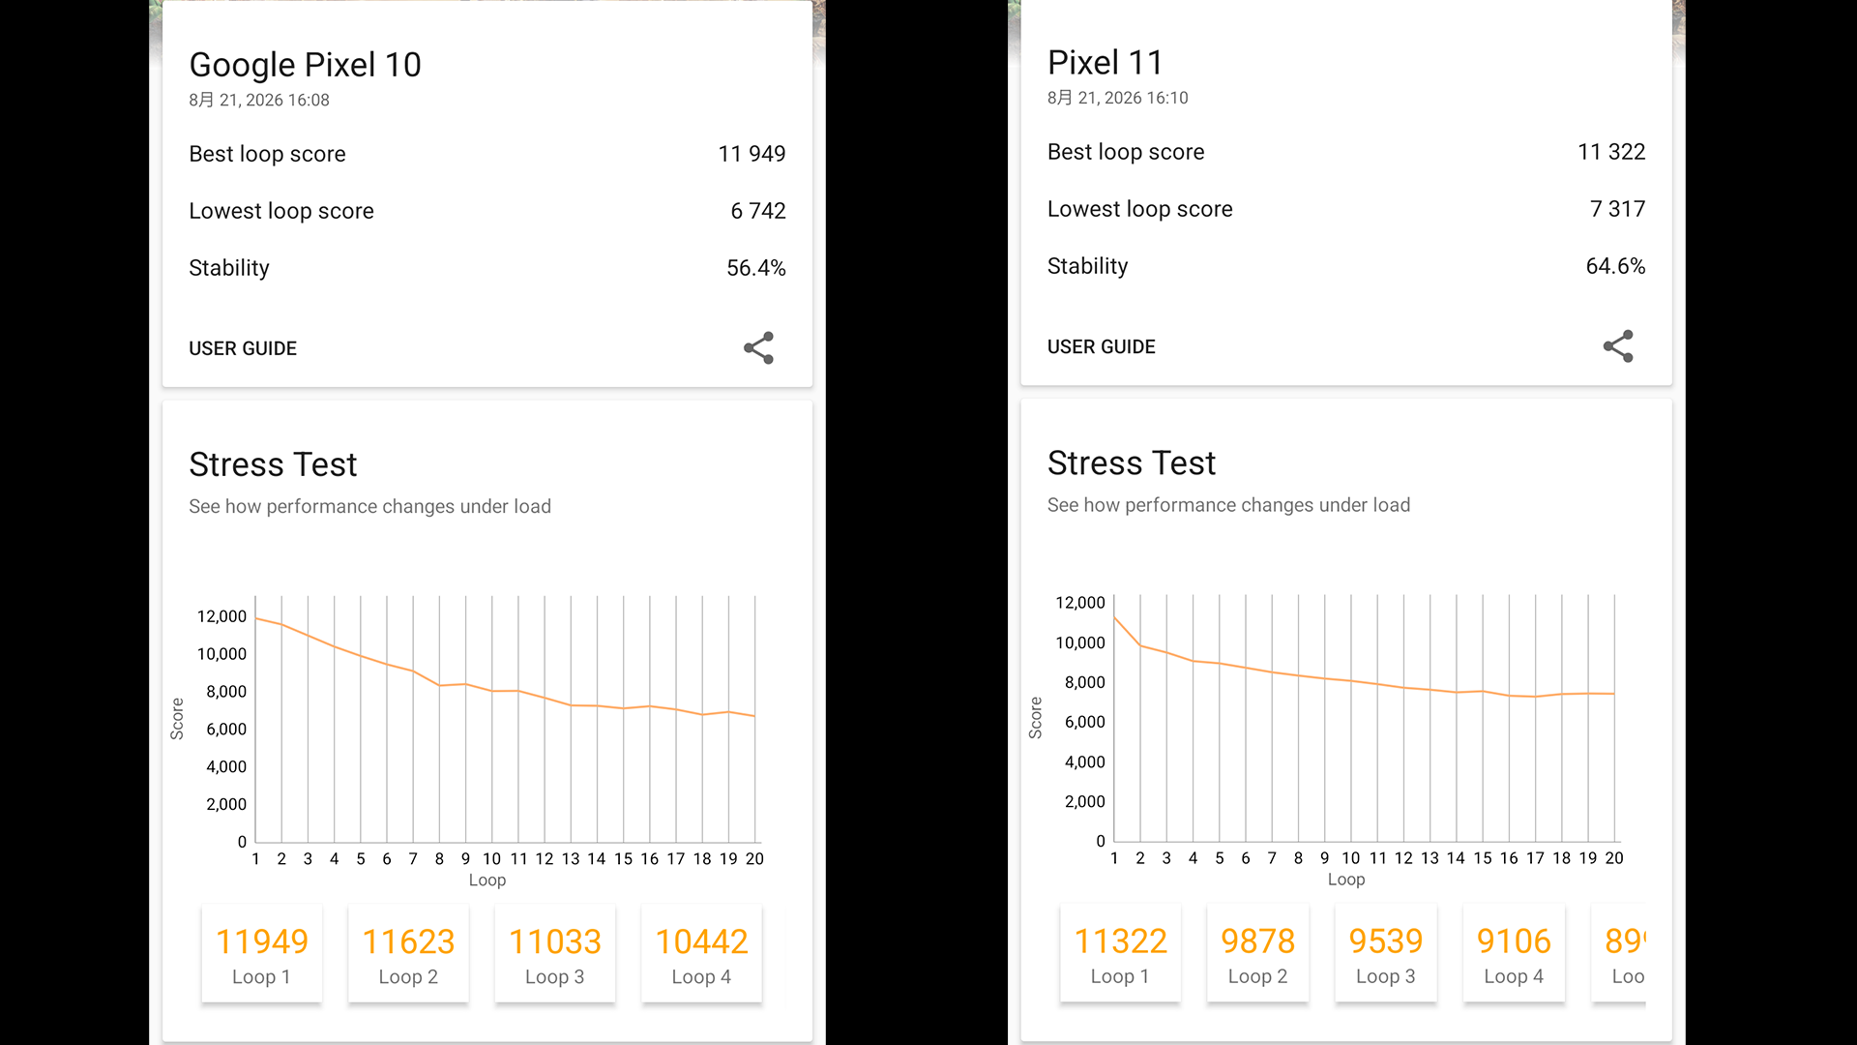
Task: Click Lowest loop score value 7 317
Action: coord(1618,209)
